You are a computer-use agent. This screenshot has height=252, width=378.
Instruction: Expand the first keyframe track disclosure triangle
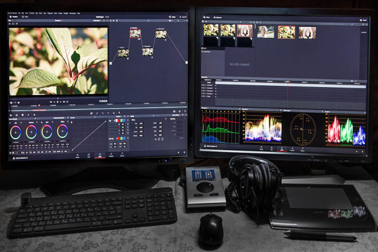click(x=202, y=85)
